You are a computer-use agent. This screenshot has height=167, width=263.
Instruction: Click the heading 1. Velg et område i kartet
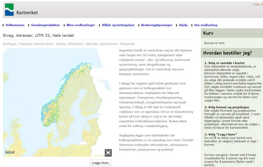[x=224, y=63]
